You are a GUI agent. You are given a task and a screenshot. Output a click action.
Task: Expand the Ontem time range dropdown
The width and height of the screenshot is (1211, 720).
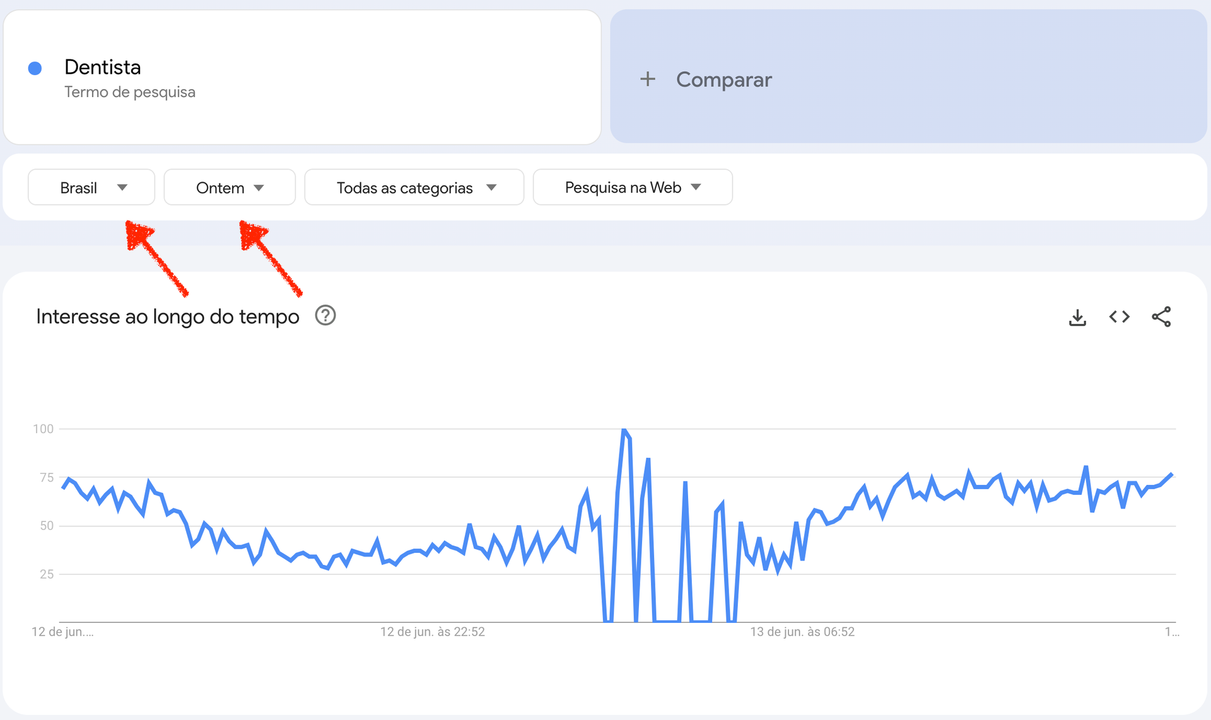click(229, 187)
